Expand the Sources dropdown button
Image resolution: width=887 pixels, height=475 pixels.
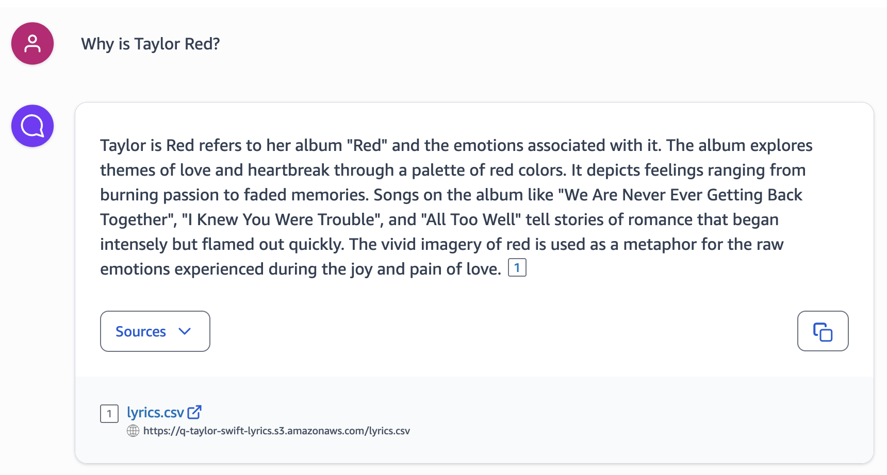(155, 331)
